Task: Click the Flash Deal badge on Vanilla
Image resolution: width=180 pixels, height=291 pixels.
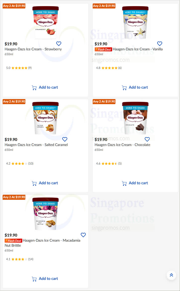Action: click(103, 49)
